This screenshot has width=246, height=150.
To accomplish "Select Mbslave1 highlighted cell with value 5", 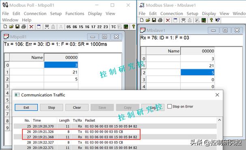I will [197, 72].
